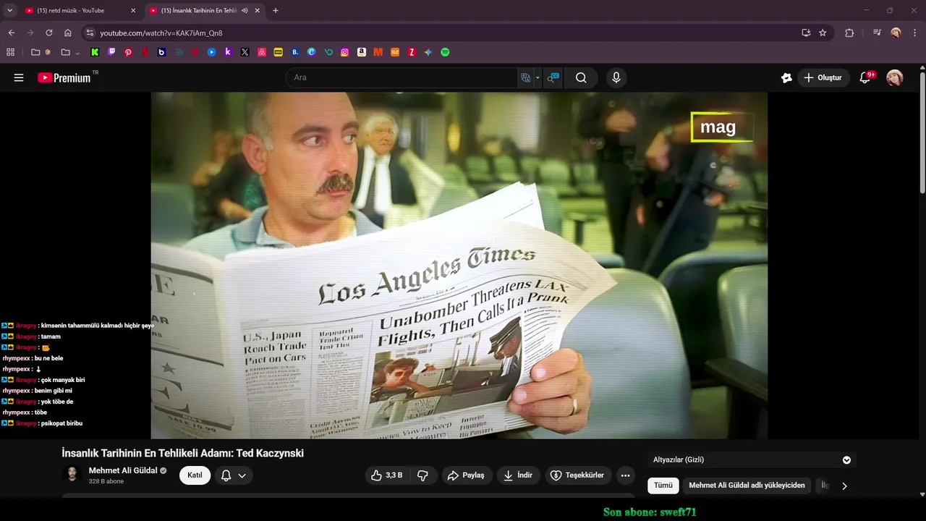Screen dimensions: 926x521
Task: Toggle channel notification bell preference
Action: [226, 475]
